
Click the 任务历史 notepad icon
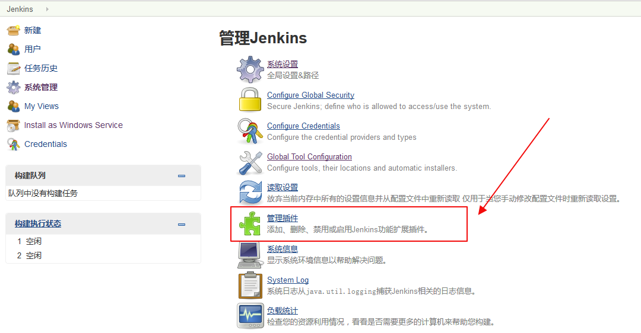click(14, 68)
